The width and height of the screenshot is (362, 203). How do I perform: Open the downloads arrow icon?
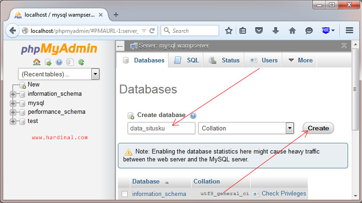[276, 31]
